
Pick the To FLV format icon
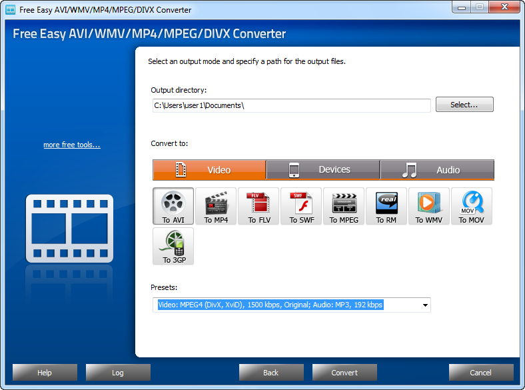point(259,206)
